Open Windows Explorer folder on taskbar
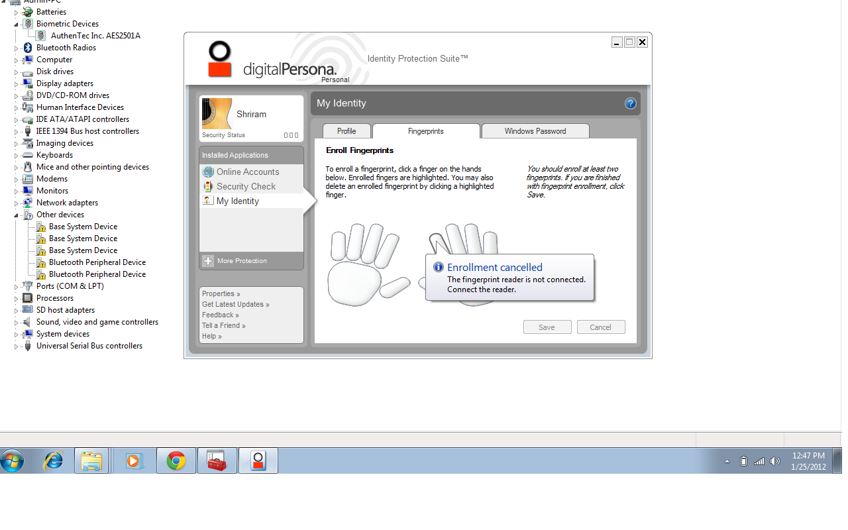Viewport: 848px width, 530px height. (x=91, y=460)
